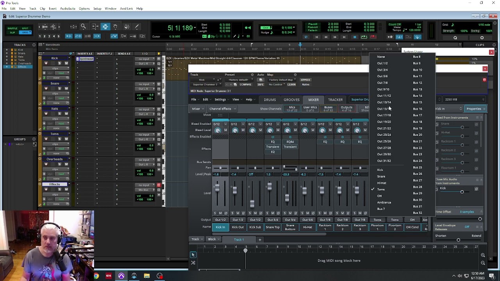This screenshot has width=500, height=281.
Task: Open the File menu in Pro Tools
Action: click(x=4, y=9)
